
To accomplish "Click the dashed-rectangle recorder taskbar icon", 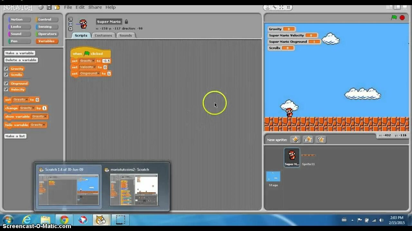I will point(120,220).
